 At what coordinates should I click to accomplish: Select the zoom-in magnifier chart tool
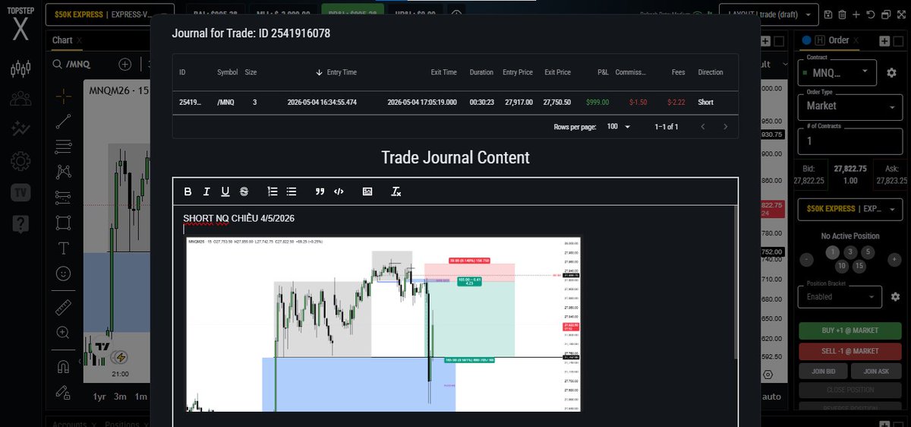click(64, 333)
